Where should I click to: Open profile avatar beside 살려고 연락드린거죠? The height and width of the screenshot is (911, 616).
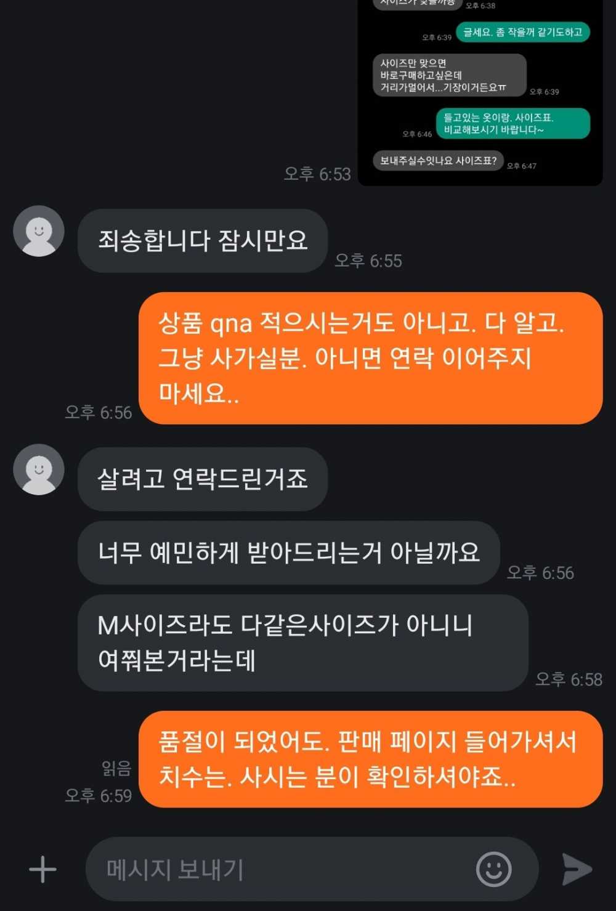click(39, 469)
